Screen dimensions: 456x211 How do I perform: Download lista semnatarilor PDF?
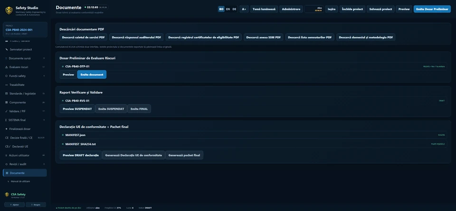point(310,37)
